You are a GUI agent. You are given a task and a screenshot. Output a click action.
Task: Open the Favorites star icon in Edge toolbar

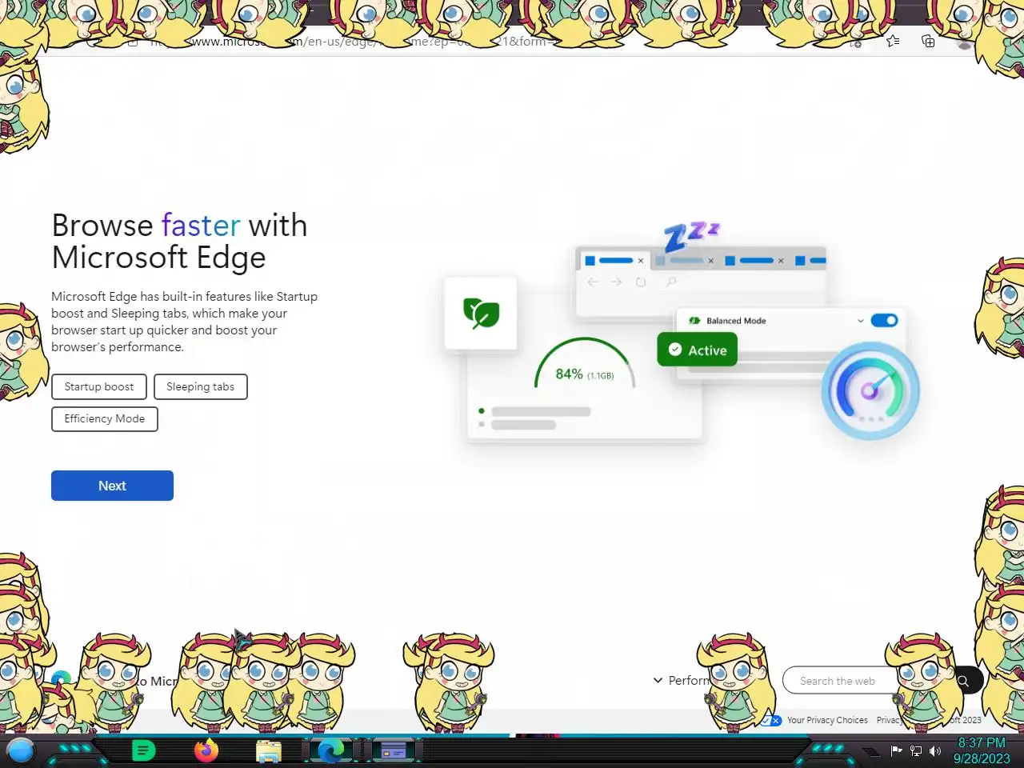click(x=893, y=41)
